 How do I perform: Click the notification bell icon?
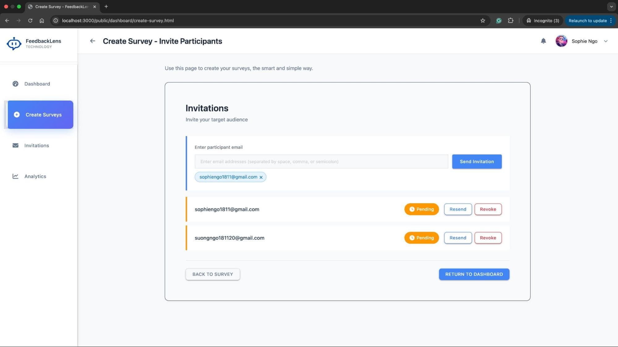pyautogui.click(x=543, y=41)
